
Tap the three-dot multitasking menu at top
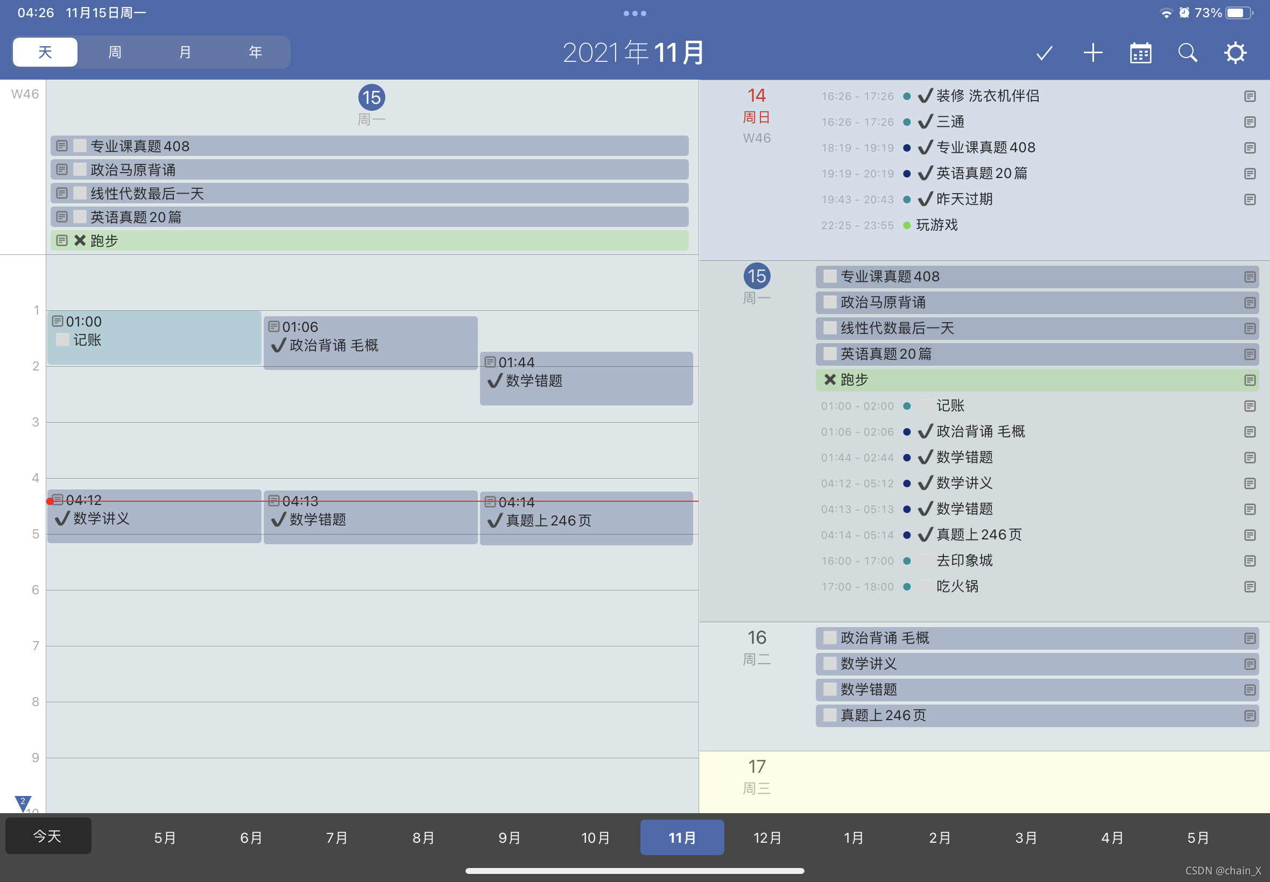pyautogui.click(x=634, y=13)
